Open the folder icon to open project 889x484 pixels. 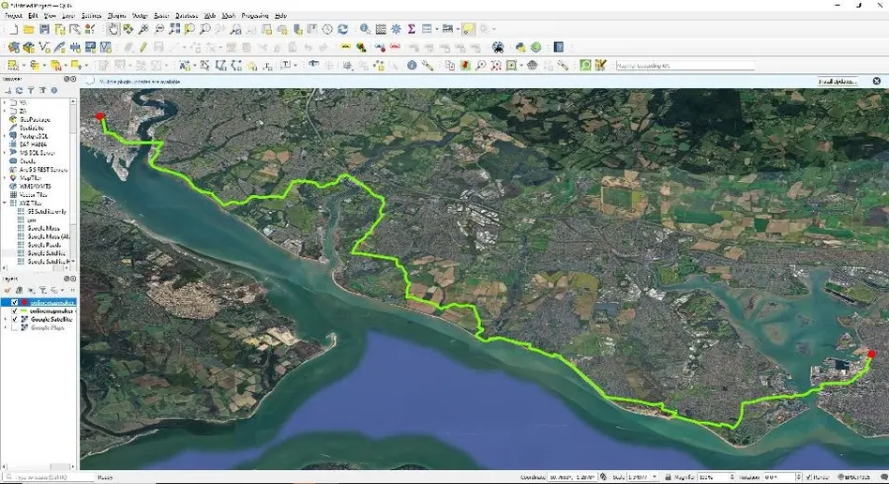[x=29, y=30]
